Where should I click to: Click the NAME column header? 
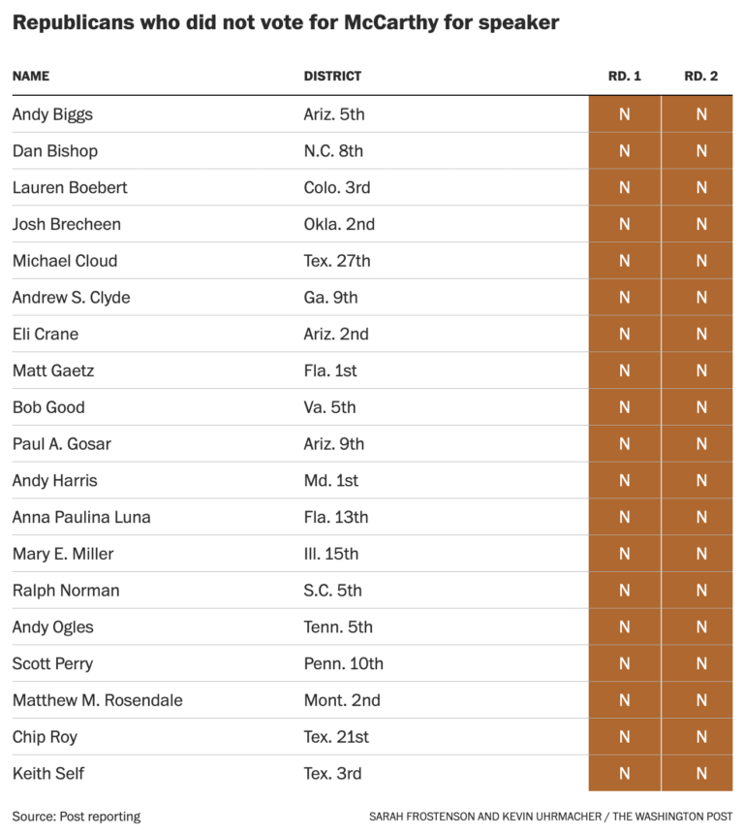tap(31, 76)
